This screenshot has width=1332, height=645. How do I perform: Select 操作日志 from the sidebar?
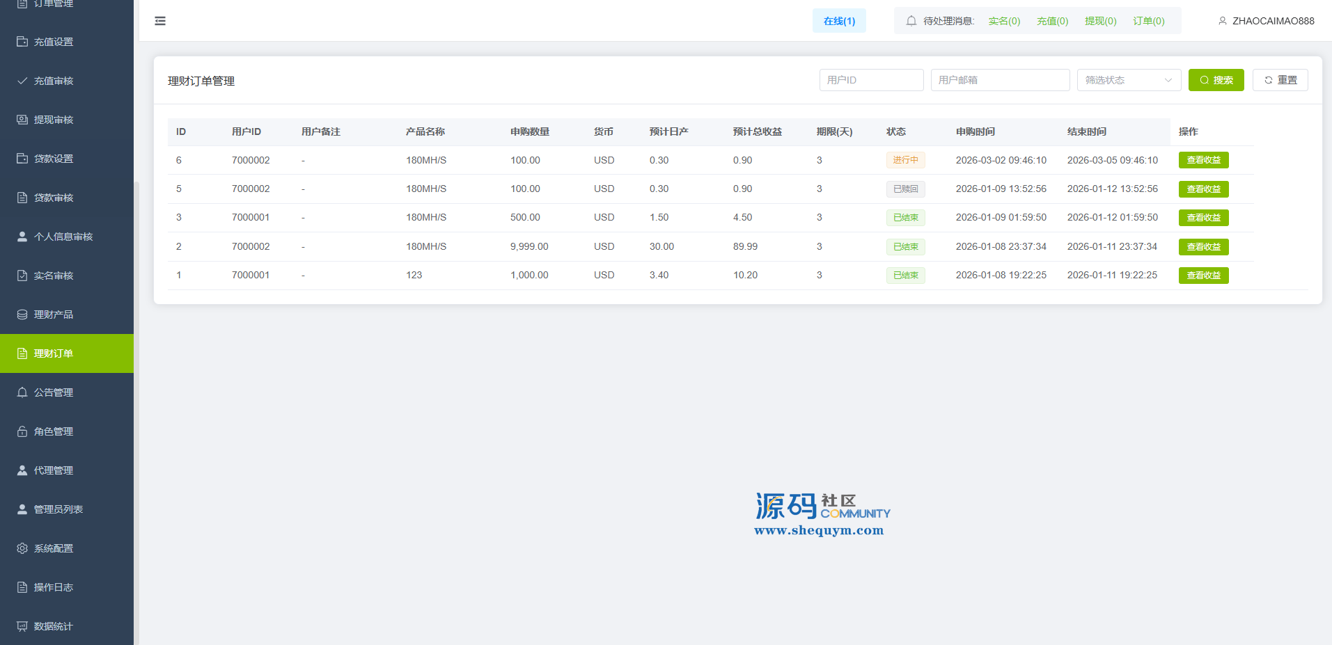54,587
